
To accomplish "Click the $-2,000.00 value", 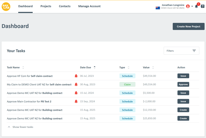I will coord(149,102).
